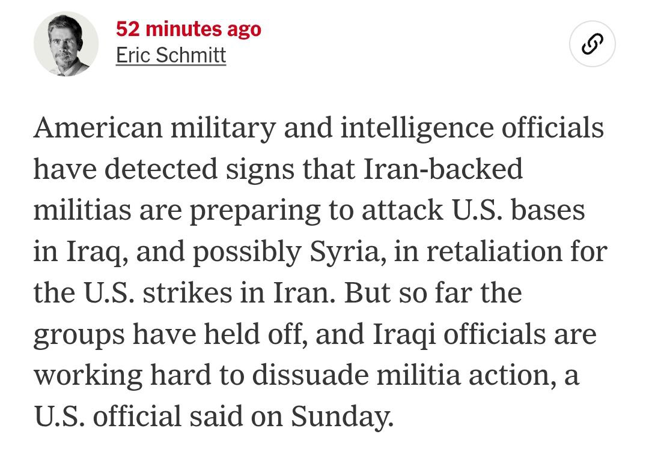Click the word "bases" in the paragraph

pos(549,211)
